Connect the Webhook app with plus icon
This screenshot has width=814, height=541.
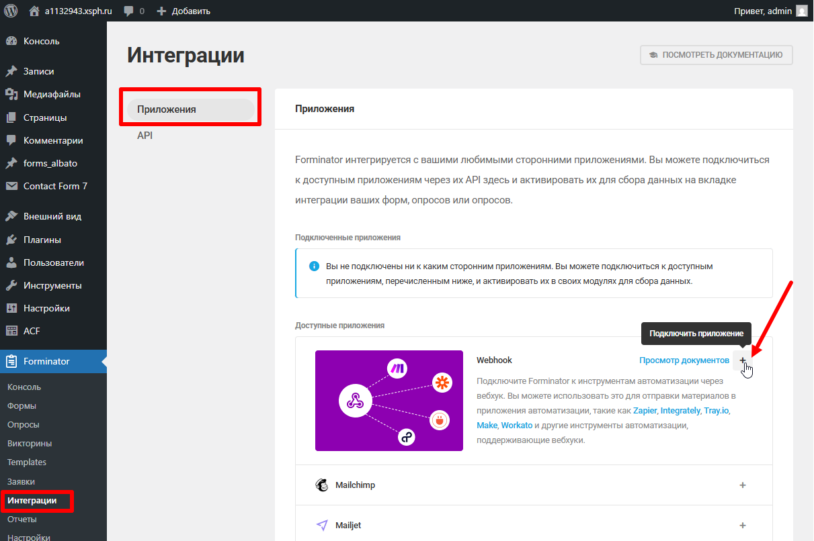[x=743, y=360]
